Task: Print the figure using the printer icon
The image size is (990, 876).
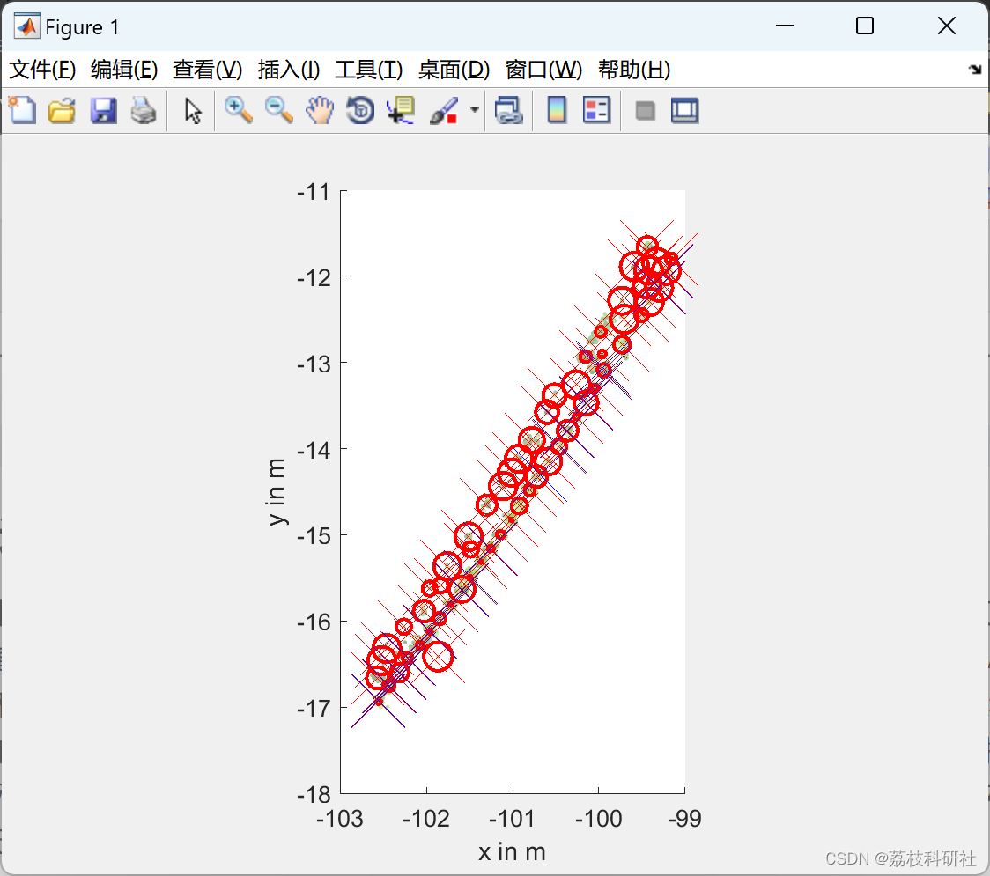Action: (144, 111)
